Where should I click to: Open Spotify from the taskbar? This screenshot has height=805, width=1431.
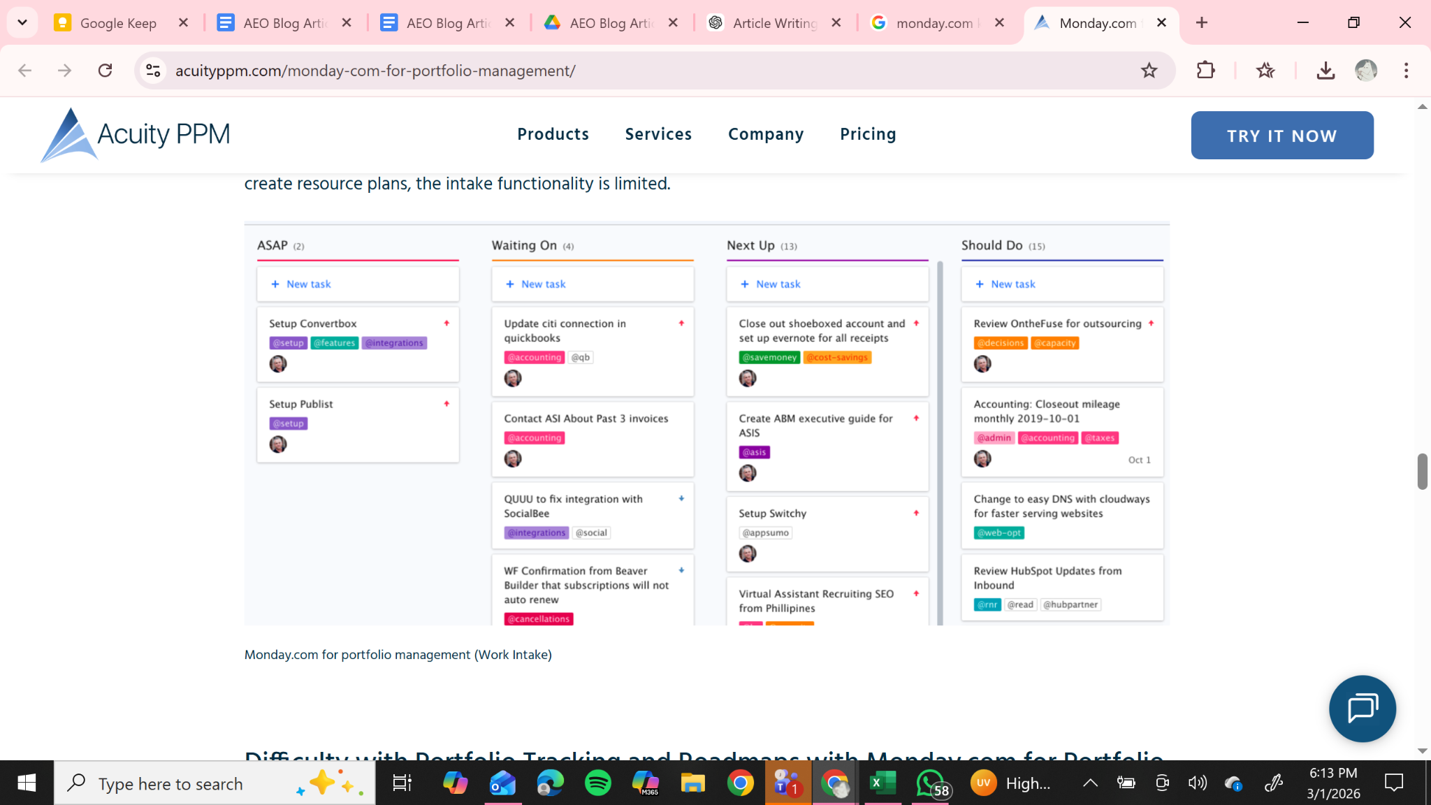pyautogui.click(x=597, y=783)
